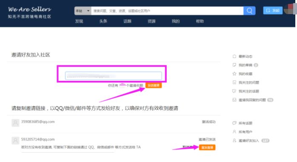Viewport: 297px width, 162px height.
Task: Go to the 发现 menu
Action: [x=79, y=21]
